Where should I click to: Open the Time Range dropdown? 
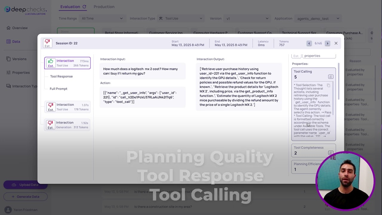tap(102, 19)
